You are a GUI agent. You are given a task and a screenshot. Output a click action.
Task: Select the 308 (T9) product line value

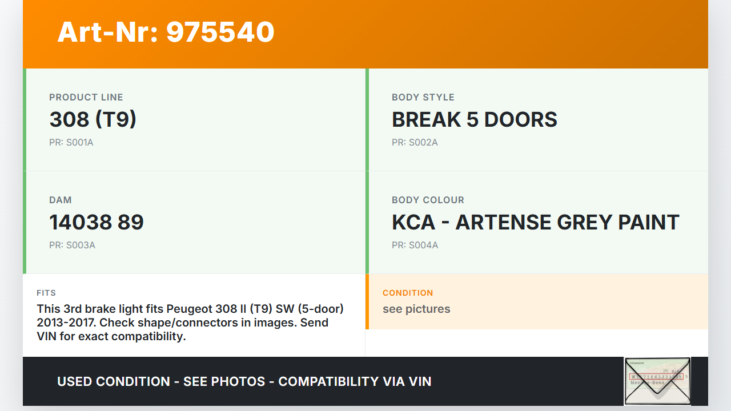coord(93,119)
